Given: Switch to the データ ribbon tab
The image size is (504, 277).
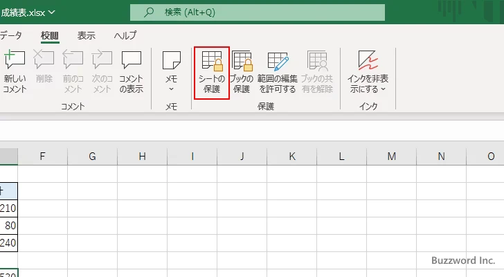Looking at the screenshot, I should [10, 35].
